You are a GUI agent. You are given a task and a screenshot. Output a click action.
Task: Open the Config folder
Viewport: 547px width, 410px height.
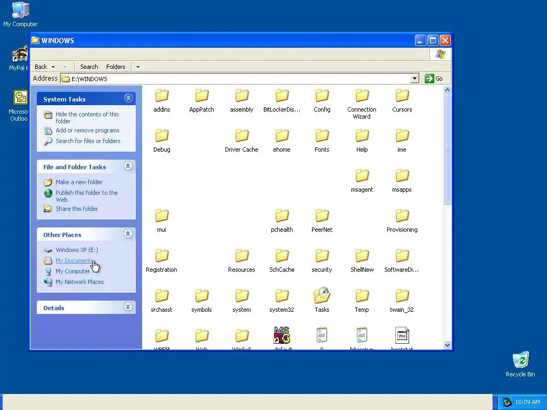pos(322,101)
